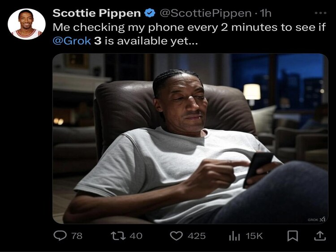Follow the @Grok mention link
Screen dimensions: 336x252
(x=72, y=41)
